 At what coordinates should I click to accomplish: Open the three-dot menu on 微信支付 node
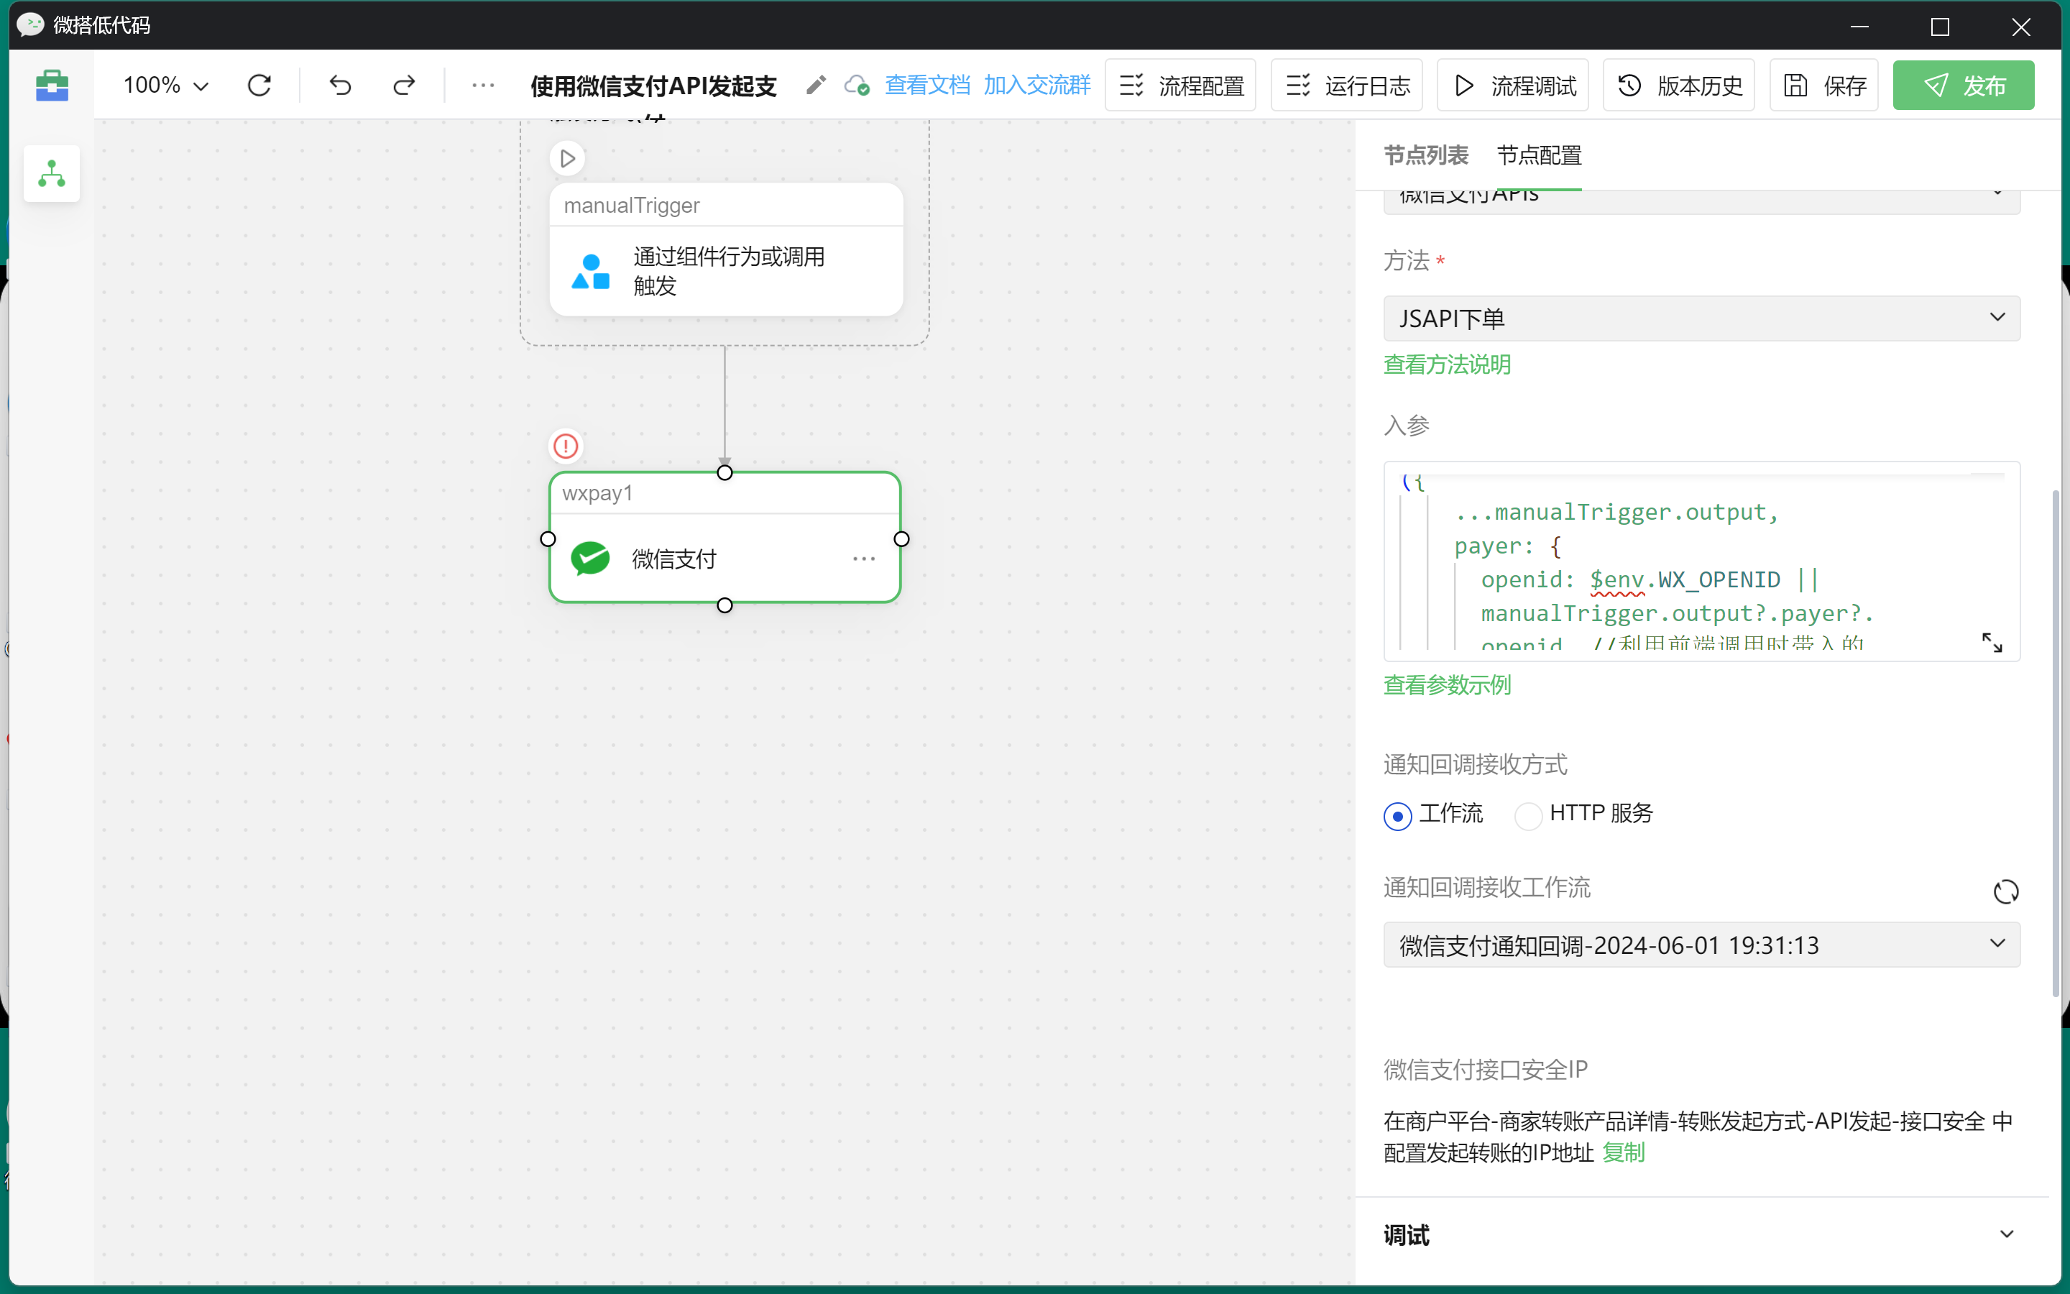click(x=864, y=559)
